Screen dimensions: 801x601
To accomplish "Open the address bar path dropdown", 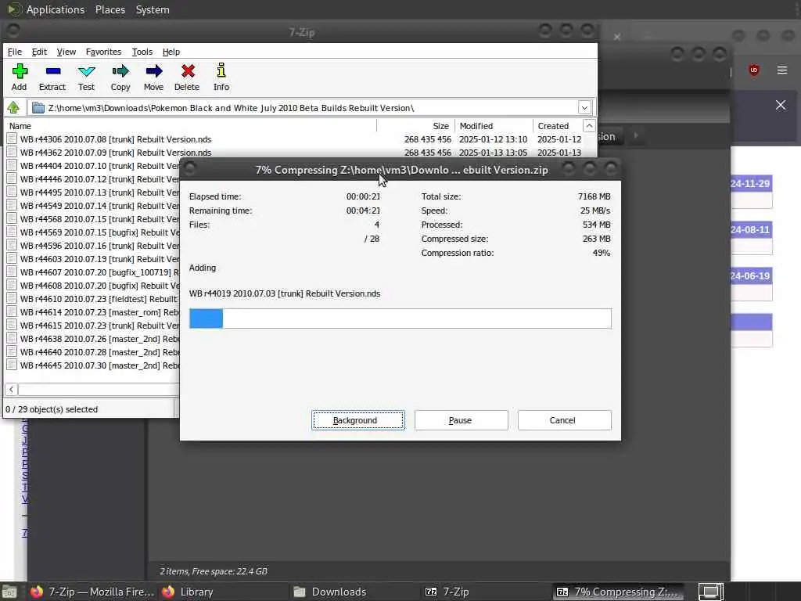I will [584, 108].
